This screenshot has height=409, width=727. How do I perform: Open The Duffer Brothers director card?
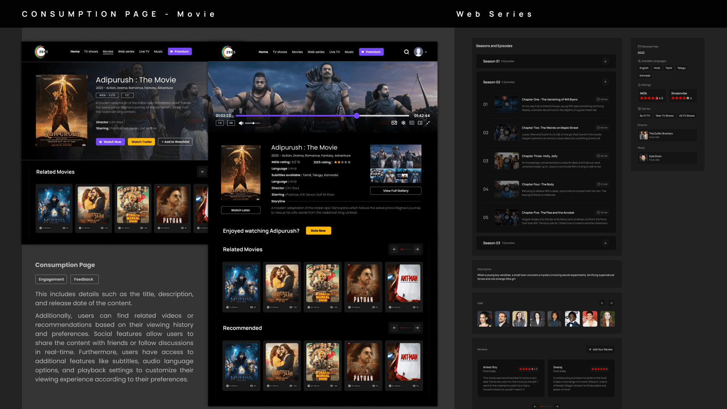[667, 135]
